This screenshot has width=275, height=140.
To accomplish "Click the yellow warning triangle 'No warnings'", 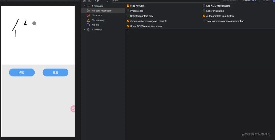I will click(88, 20).
